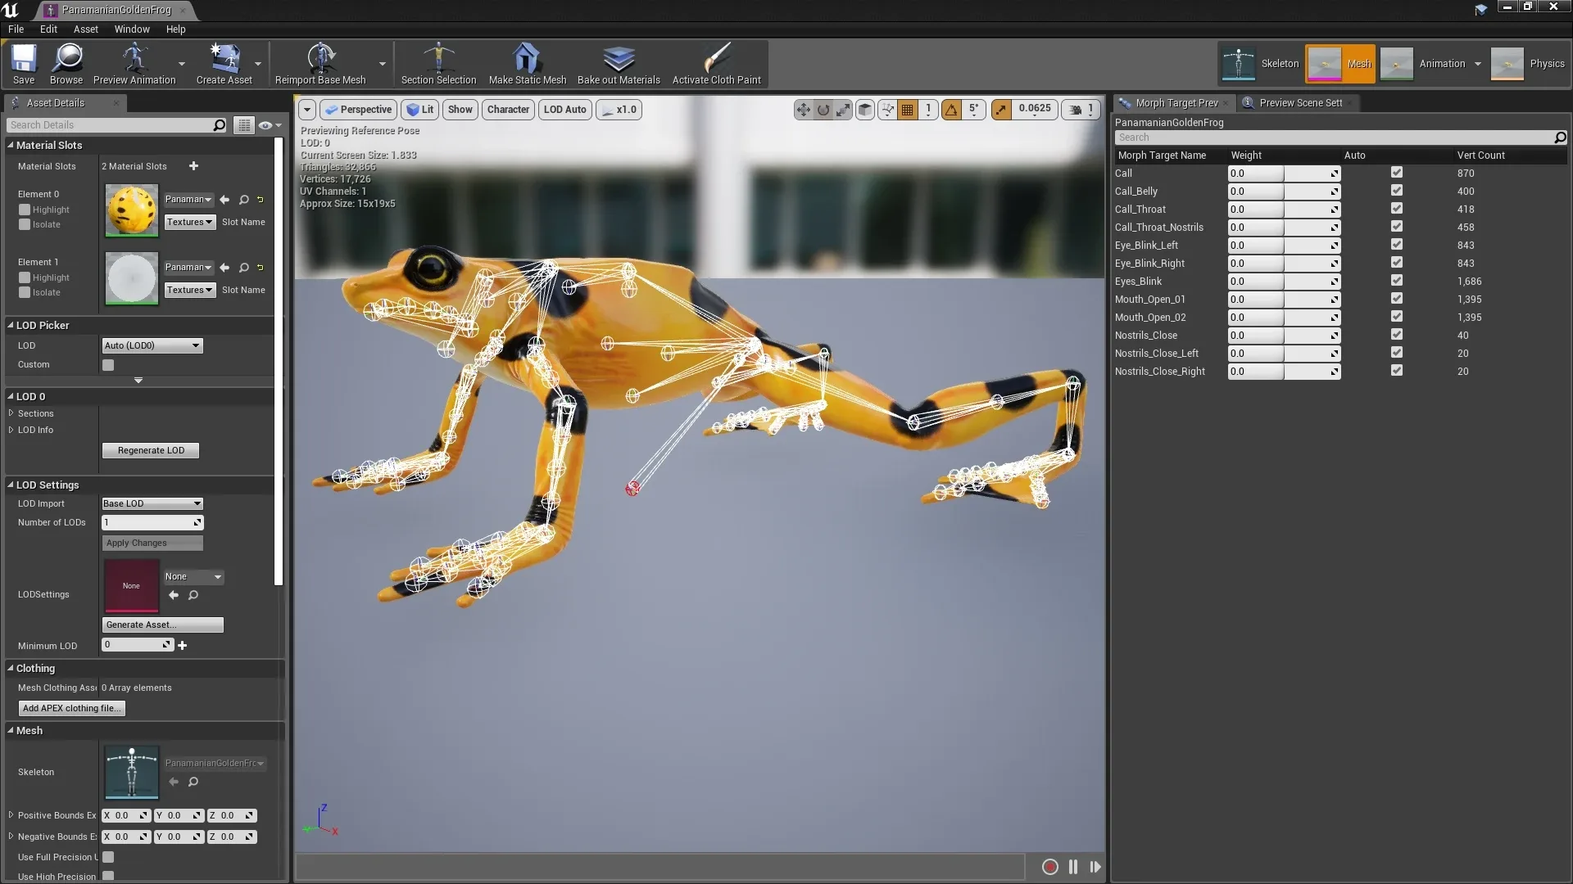The image size is (1573, 884).
Task: Enable Highlight for Element 0
Action: [x=25, y=210]
